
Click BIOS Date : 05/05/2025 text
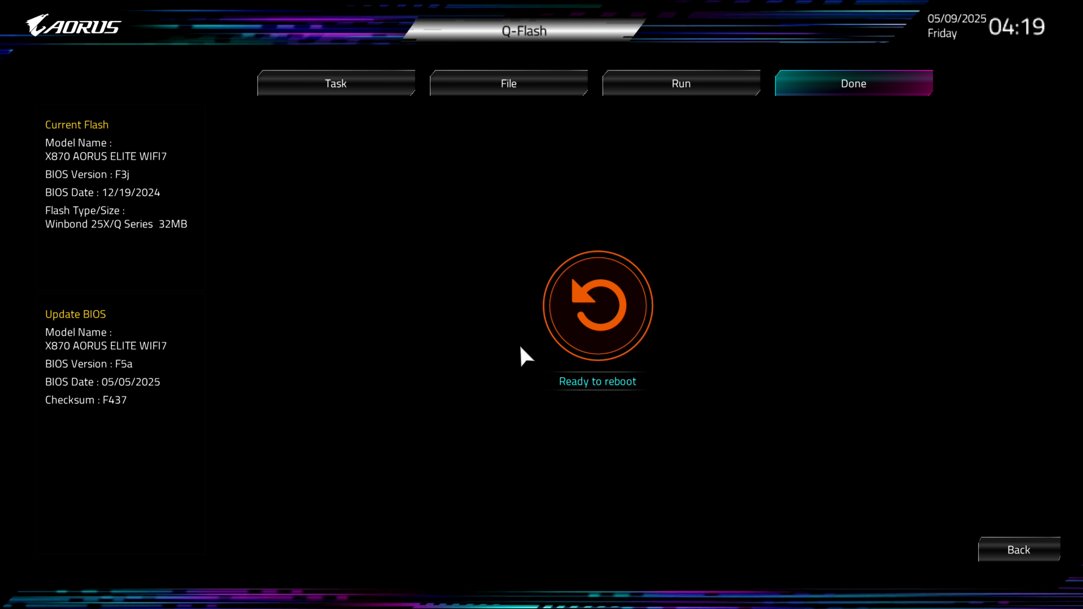pyautogui.click(x=103, y=382)
